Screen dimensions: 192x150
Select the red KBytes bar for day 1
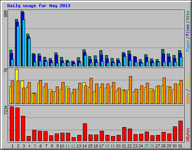coord(12,124)
